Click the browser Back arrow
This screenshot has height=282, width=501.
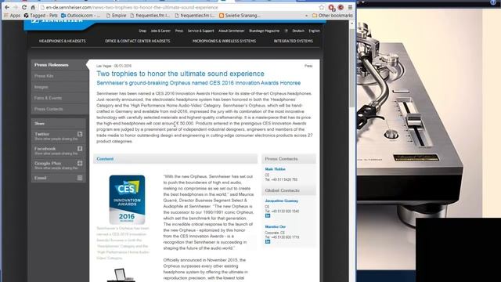click(x=7, y=7)
